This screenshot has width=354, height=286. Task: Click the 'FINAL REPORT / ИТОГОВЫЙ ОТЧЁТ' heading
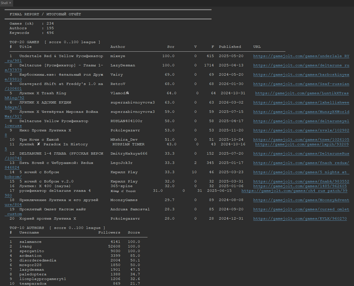tap(45, 14)
